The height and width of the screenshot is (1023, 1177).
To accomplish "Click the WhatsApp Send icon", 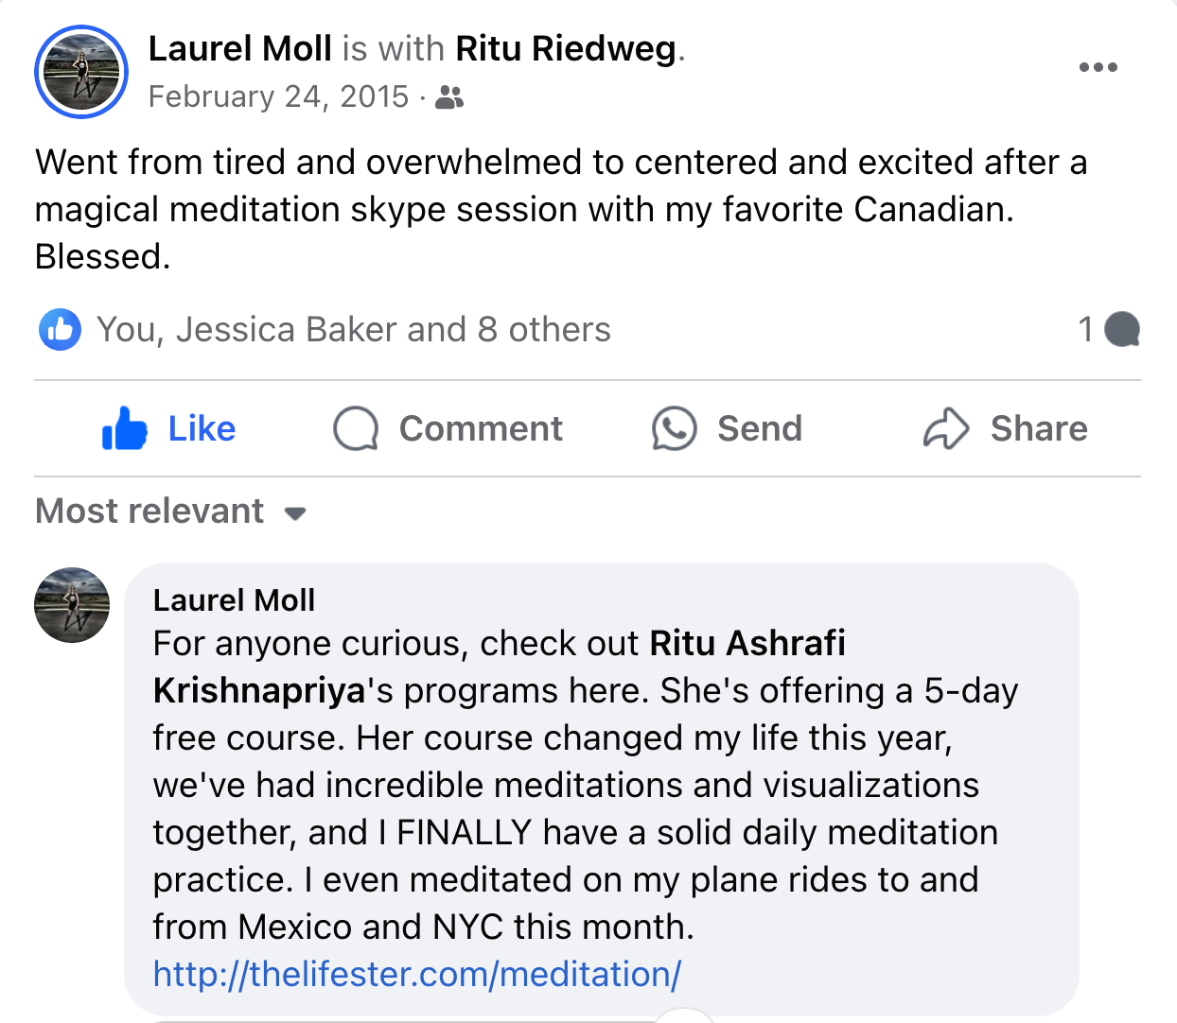I will (674, 429).
